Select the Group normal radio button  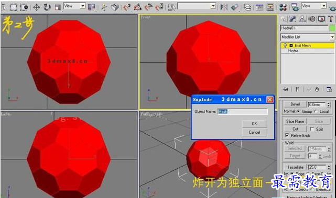pyautogui.click(x=298, y=111)
